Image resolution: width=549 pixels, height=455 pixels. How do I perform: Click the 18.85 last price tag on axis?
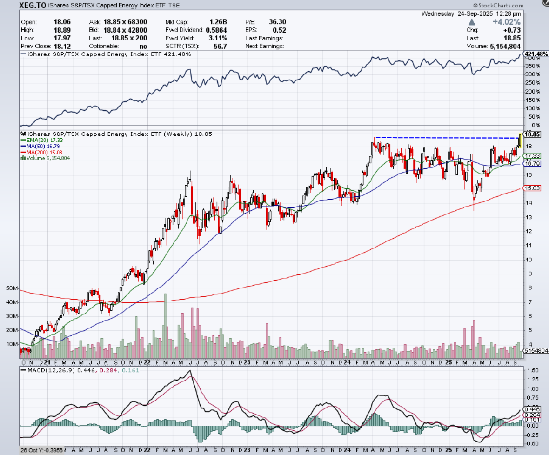tap(533, 134)
